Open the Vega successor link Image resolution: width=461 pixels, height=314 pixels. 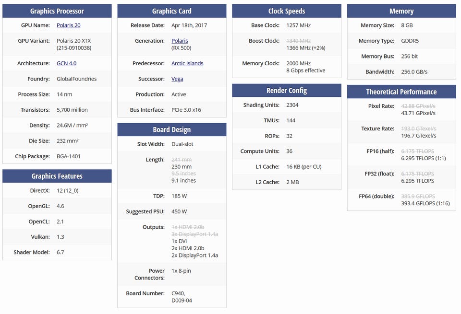[x=177, y=79]
